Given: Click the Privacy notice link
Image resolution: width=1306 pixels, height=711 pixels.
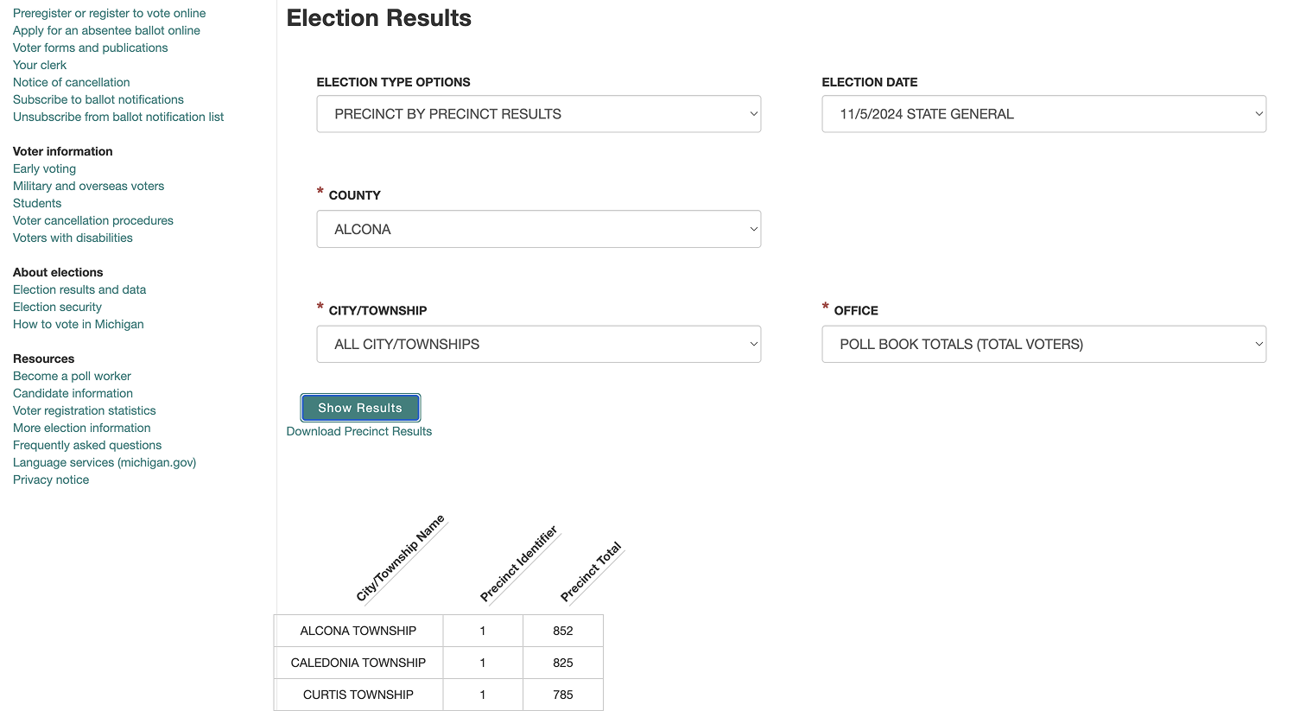Looking at the screenshot, I should coord(51,479).
